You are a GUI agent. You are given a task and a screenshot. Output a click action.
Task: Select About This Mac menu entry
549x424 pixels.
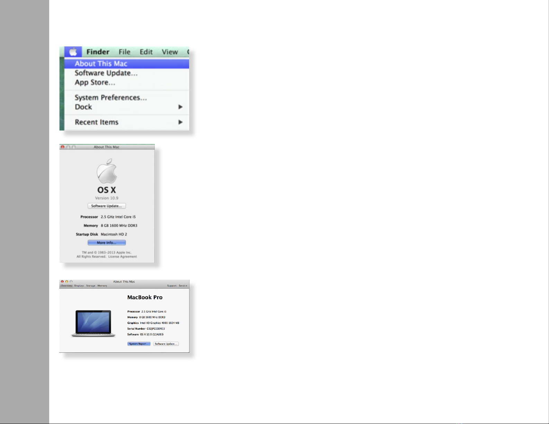pyautogui.click(x=101, y=64)
